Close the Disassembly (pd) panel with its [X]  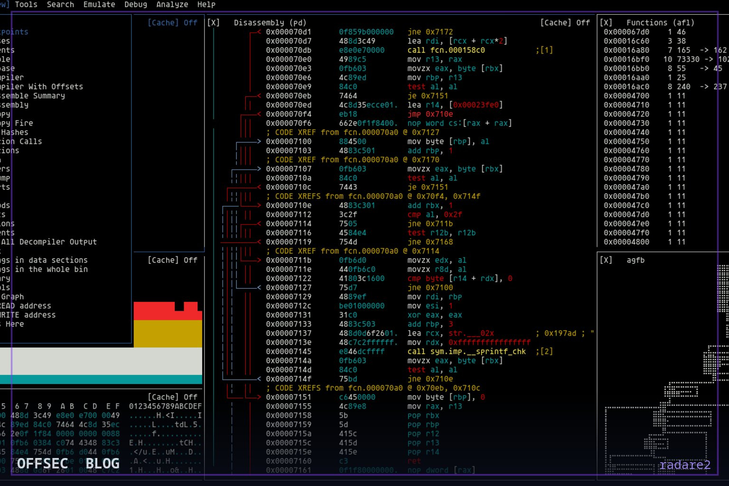click(x=214, y=23)
